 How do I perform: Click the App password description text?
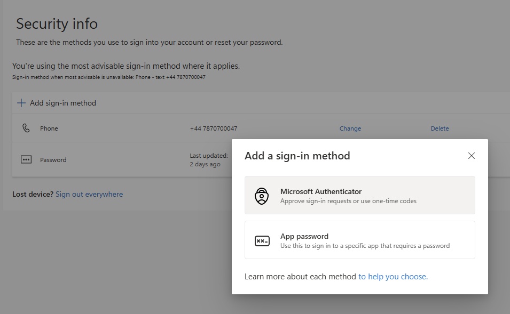click(x=365, y=246)
